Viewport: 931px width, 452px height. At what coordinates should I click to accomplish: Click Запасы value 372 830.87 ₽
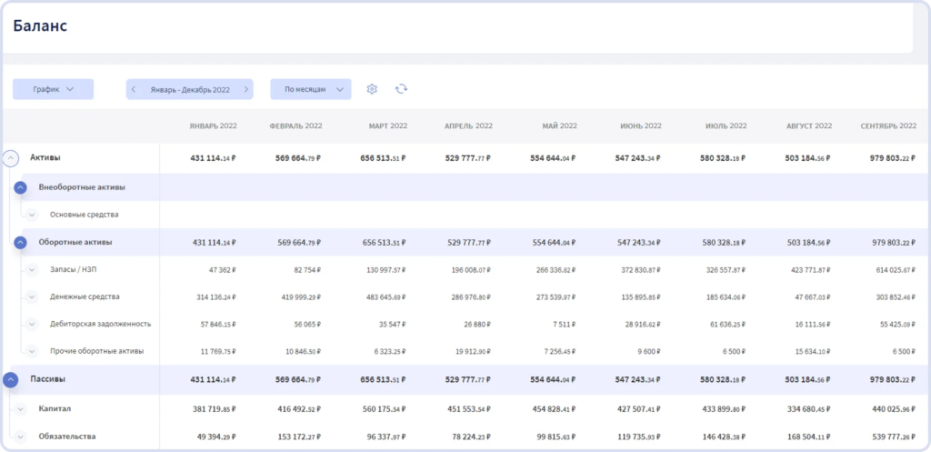point(641,270)
